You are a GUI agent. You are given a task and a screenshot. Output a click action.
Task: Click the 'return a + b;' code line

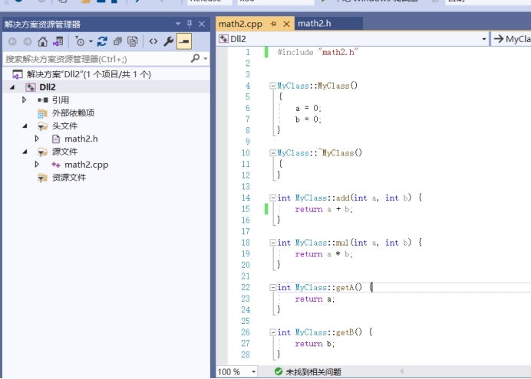(324, 209)
